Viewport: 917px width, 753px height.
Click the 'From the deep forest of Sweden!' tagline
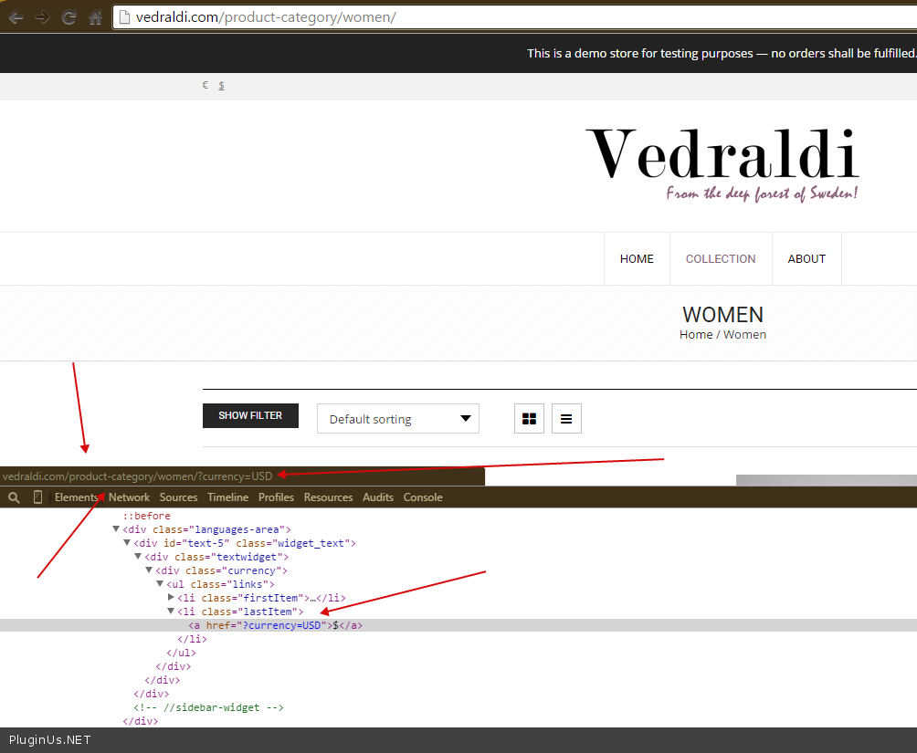[762, 193]
